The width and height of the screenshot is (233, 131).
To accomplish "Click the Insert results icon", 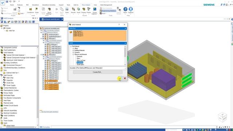I will point(79,9).
